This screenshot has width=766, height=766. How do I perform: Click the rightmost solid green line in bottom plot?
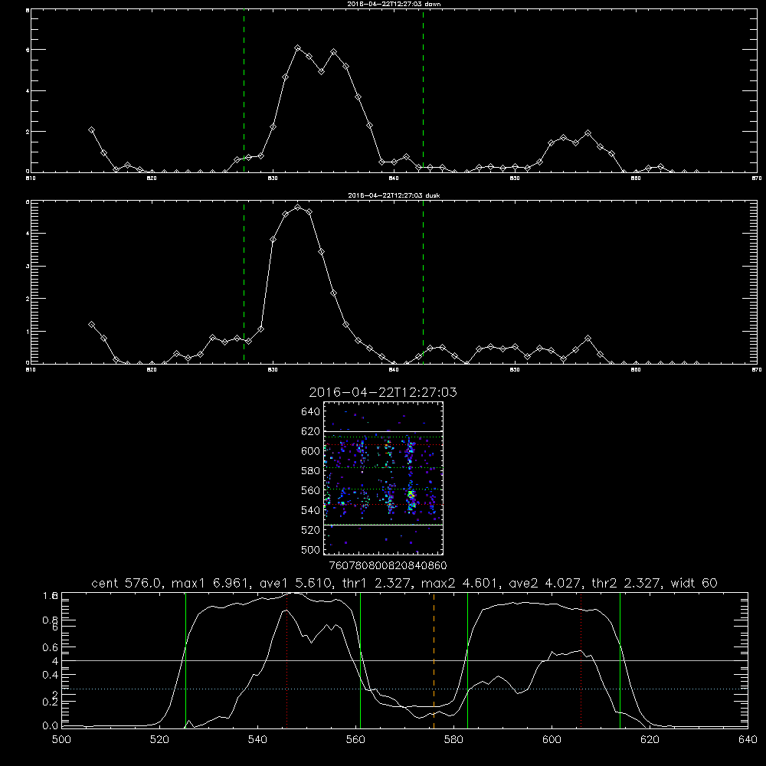coord(620,660)
